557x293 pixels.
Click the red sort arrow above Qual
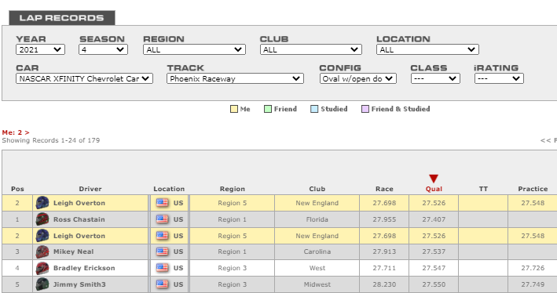434,178
